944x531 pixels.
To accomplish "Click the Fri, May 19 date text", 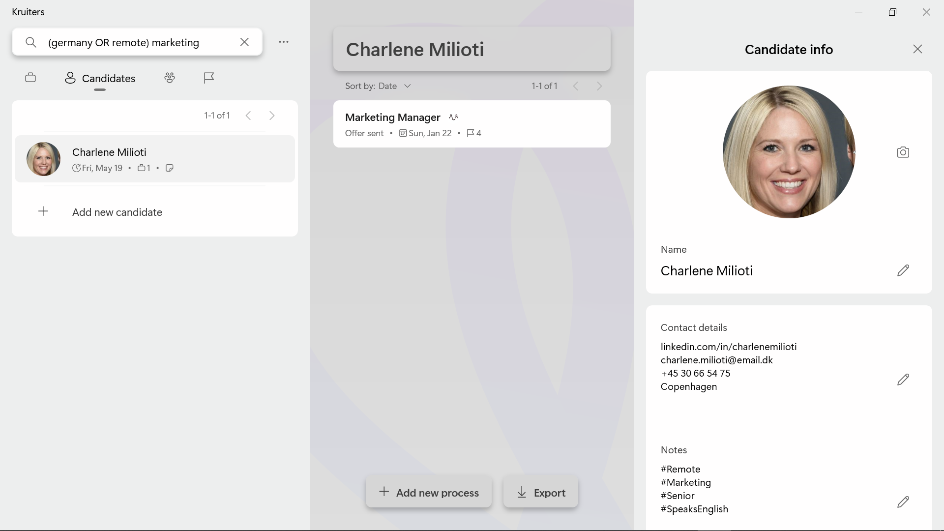I will click(x=102, y=168).
